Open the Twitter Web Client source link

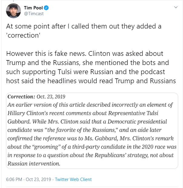73,179
